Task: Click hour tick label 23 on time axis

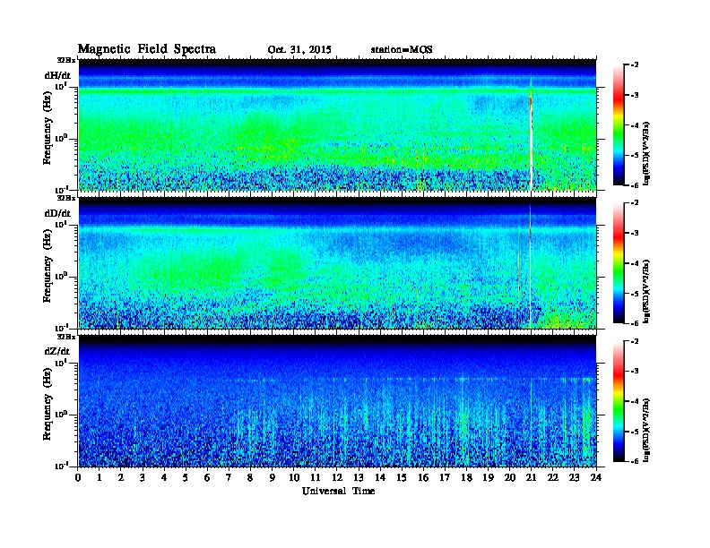Action: point(574,477)
